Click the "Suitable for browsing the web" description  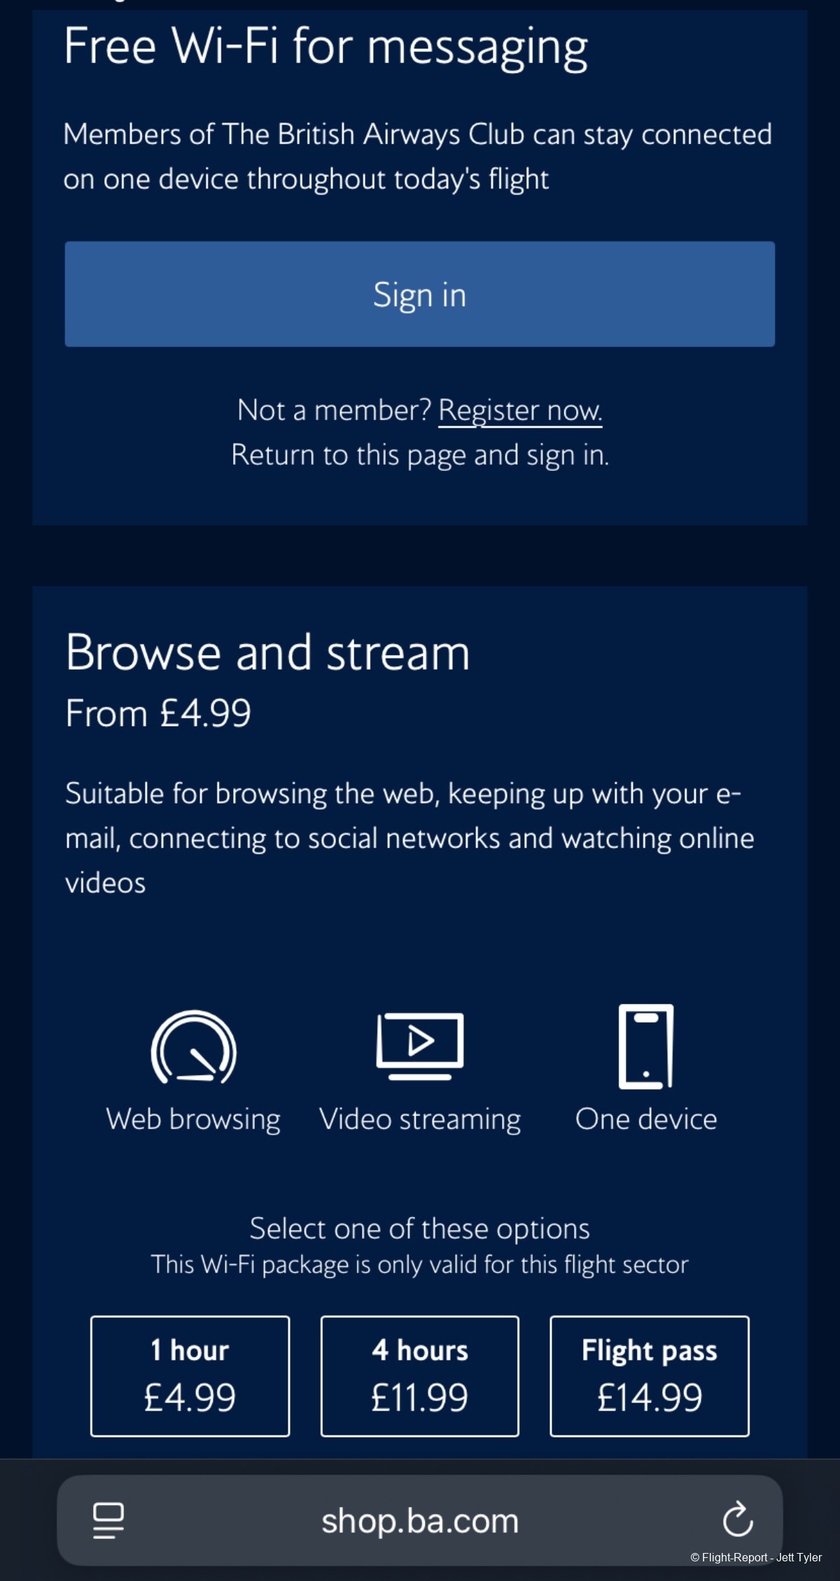(410, 838)
